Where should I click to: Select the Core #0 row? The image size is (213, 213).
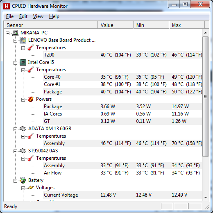[x=122, y=77]
